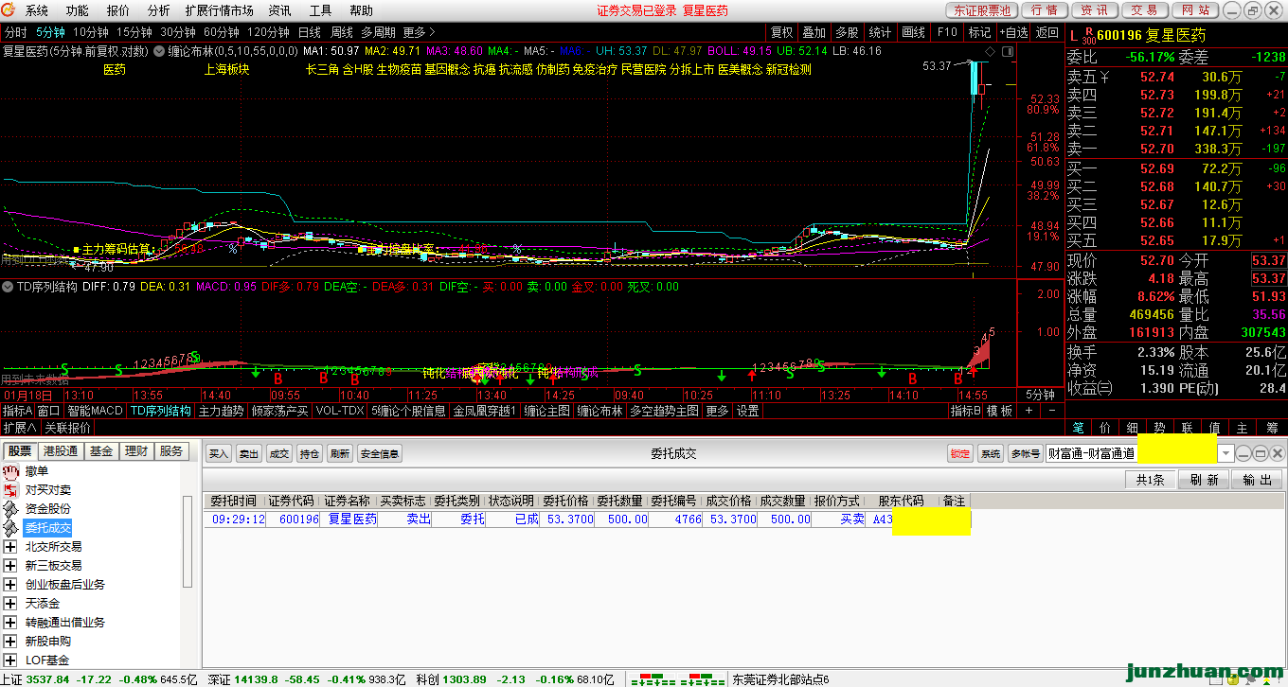Click the 委托时间 column header
1288x687 pixels.
(233, 501)
